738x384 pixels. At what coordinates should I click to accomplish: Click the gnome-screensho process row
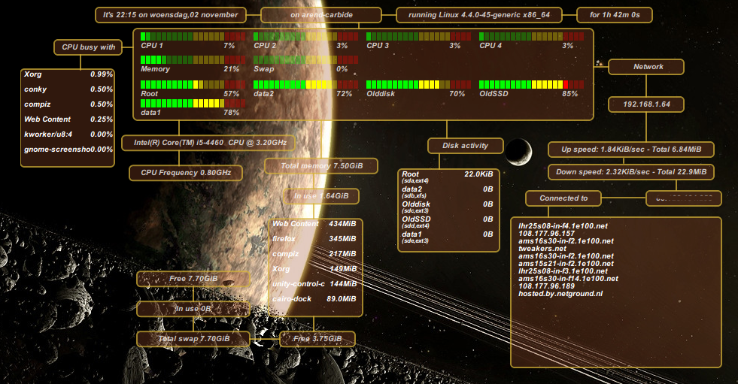pyautogui.click(x=68, y=150)
